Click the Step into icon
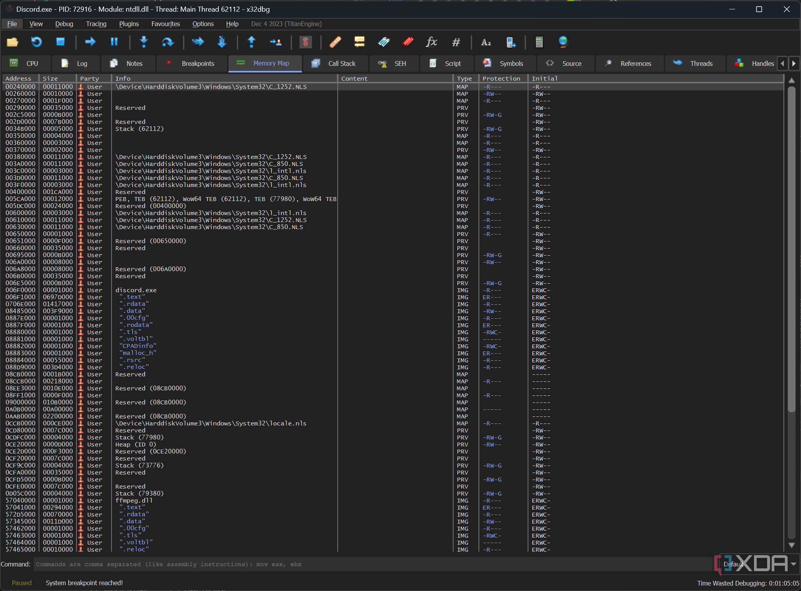 pyautogui.click(x=144, y=42)
